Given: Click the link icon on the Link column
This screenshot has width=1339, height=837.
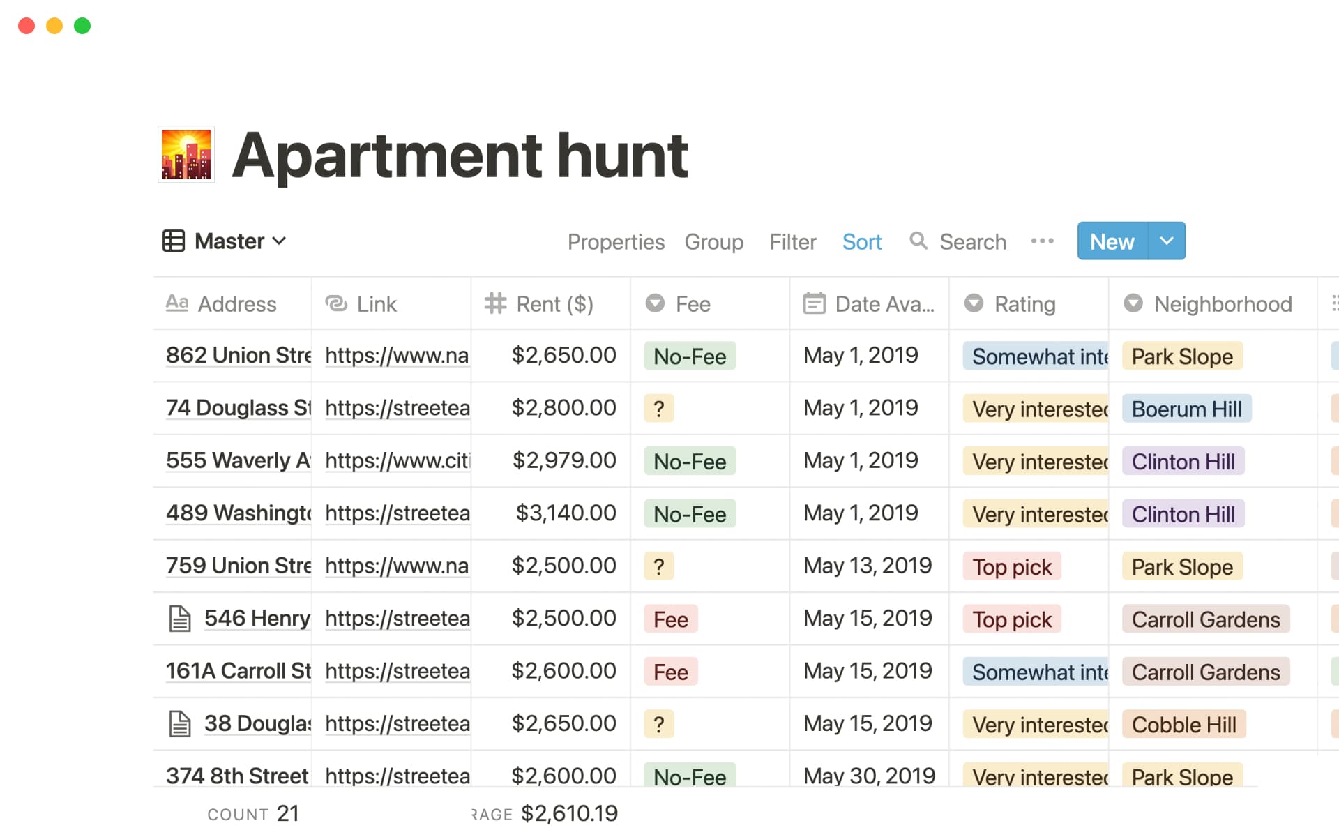Looking at the screenshot, I should [337, 303].
